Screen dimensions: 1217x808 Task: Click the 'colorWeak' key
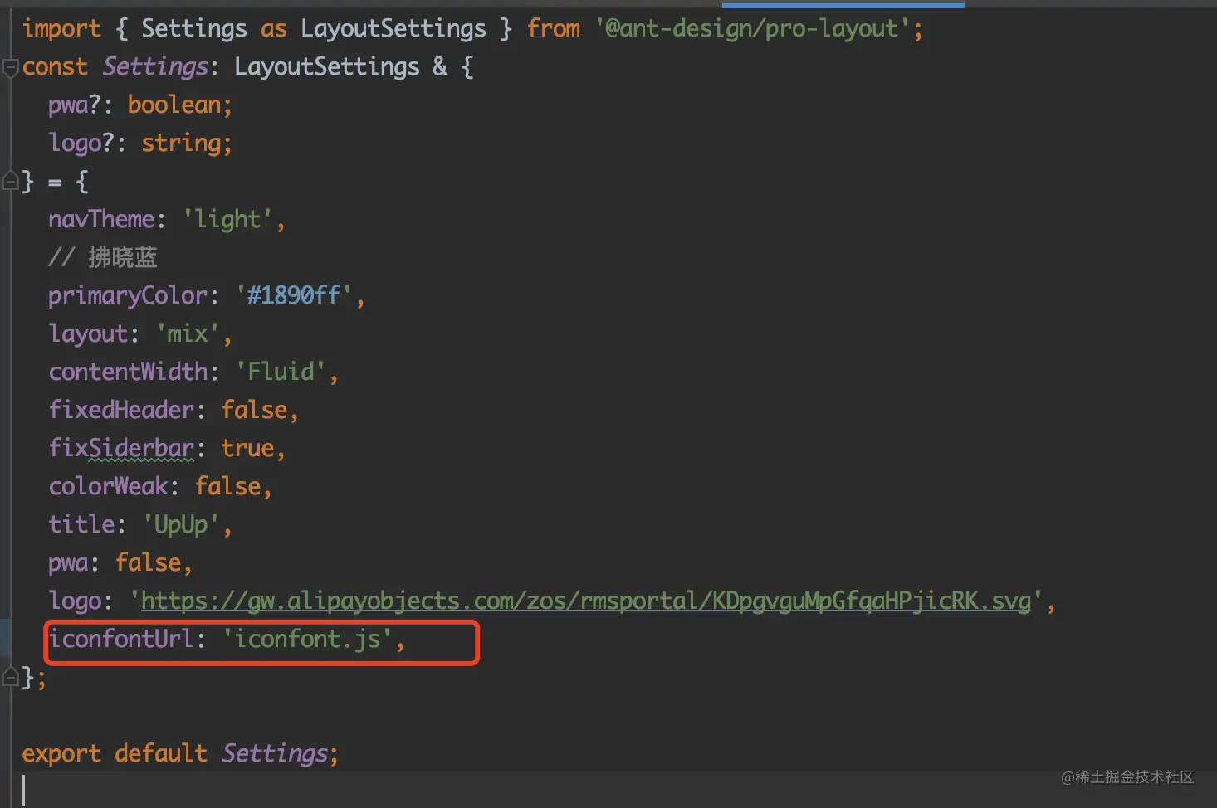coord(108,486)
